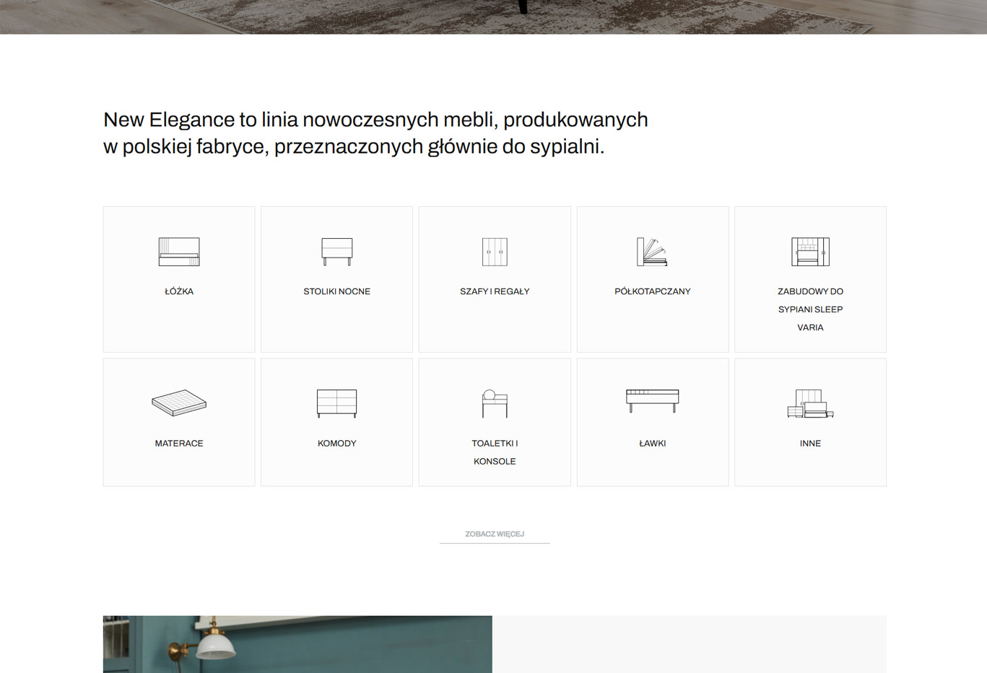
Task: Open the STOLIKI NOCNE text label
Action: (336, 291)
